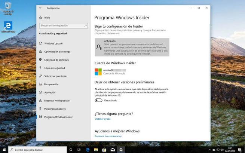Open the volume speaker tray icon
Image resolution: width=245 pixels, height=153 pixels.
point(222,150)
